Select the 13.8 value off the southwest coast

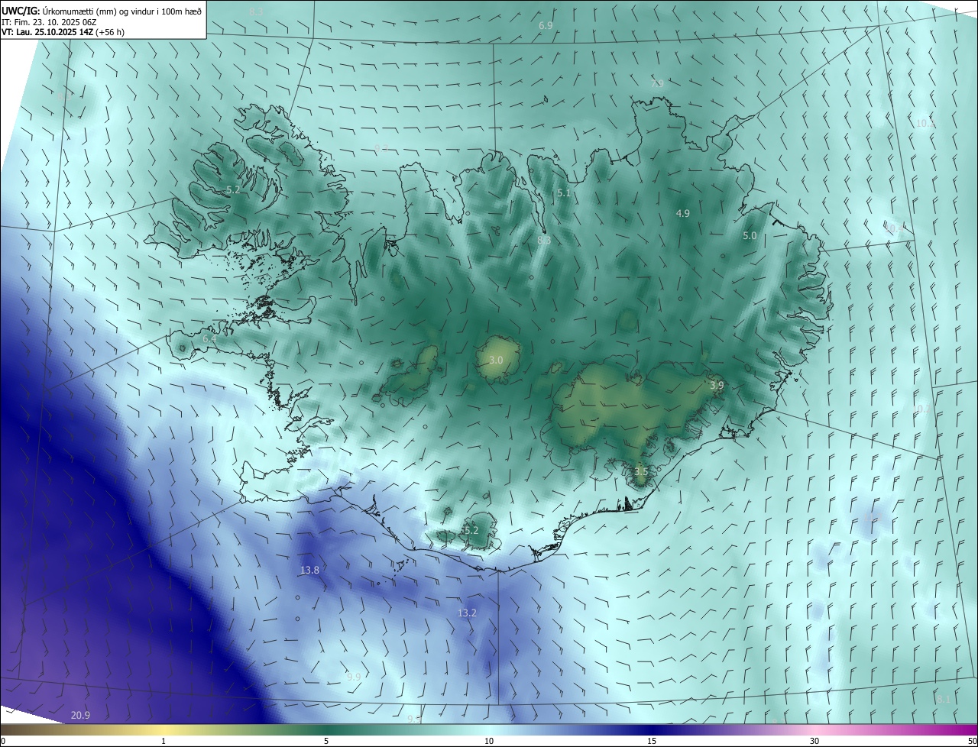point(309,570)
